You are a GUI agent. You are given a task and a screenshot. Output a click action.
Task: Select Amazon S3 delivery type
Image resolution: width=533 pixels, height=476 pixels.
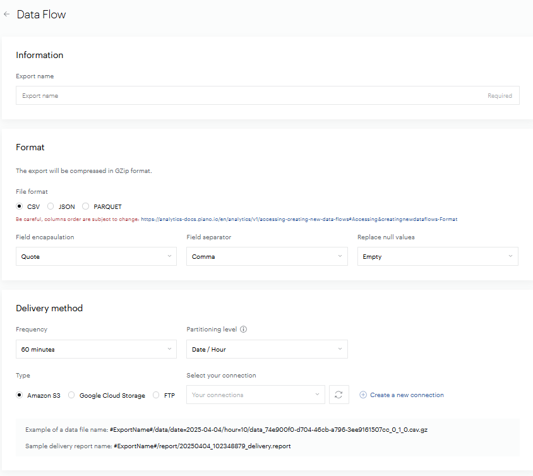[x=20, y=395]
